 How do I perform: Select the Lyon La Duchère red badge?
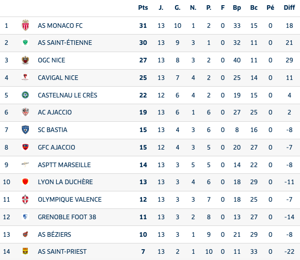(25, 182)
